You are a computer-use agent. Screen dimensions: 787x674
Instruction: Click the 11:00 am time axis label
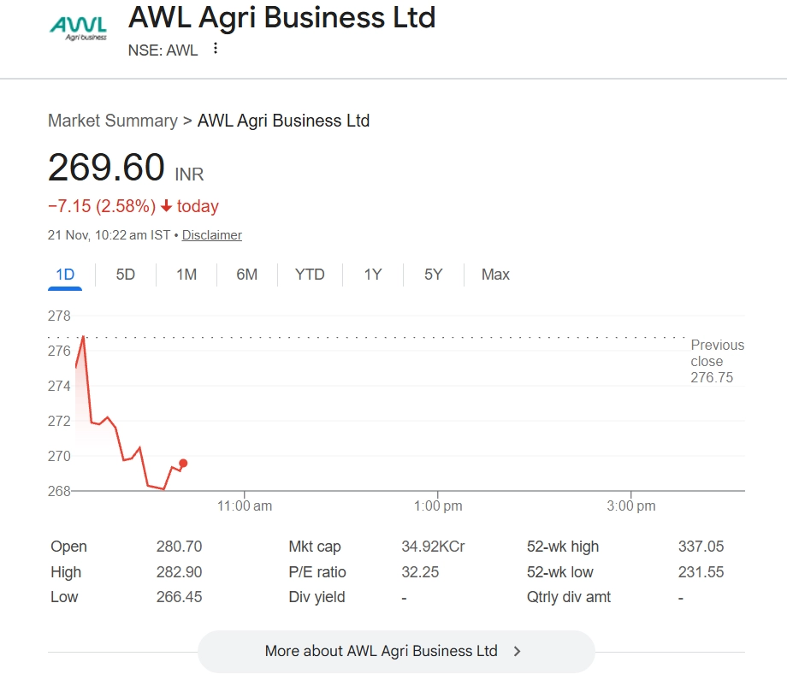click(245, 505)
